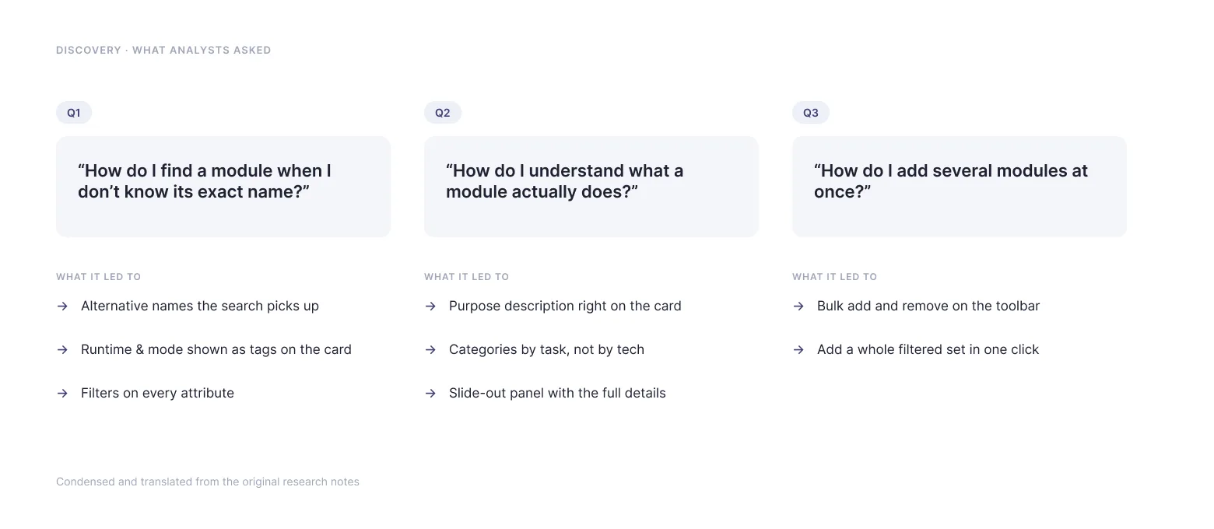The image size is (1214, 529).
Task: Select the Q2 badge
Action: click(443, 113)
